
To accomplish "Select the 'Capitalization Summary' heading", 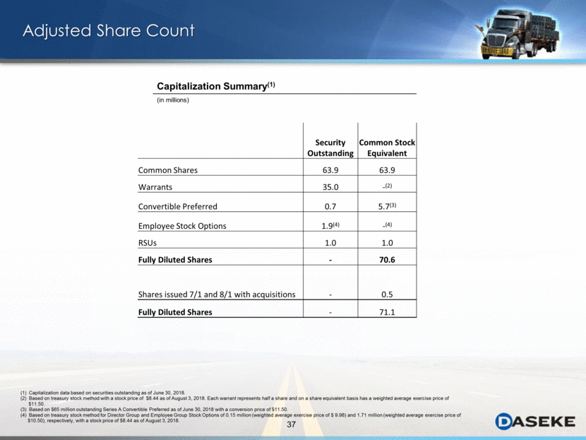I will (215, 86).
